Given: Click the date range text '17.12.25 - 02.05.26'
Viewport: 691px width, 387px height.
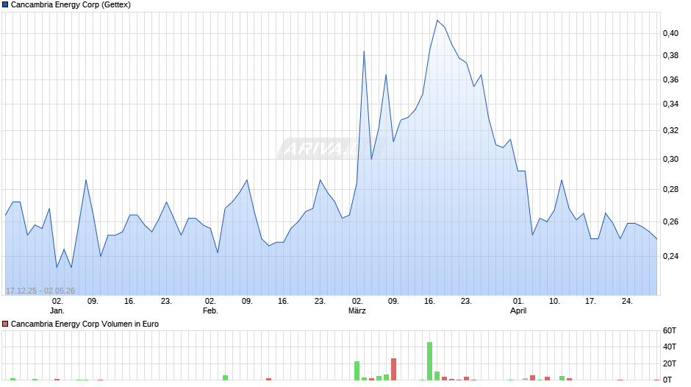Looking at the screenshot, I should 40,291.
